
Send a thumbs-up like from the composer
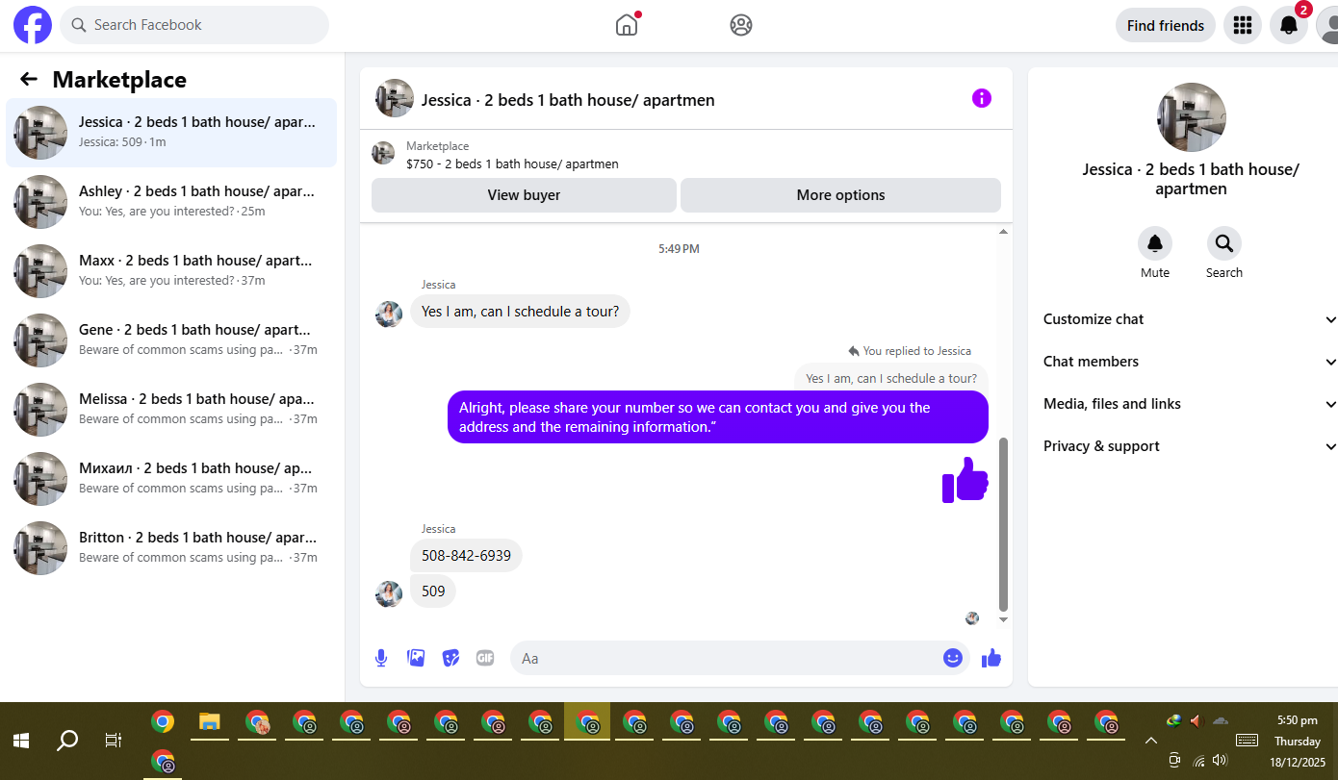991,658
